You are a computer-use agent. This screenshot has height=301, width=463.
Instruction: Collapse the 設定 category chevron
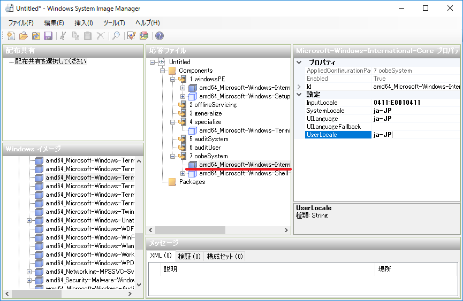coord(299,95)
